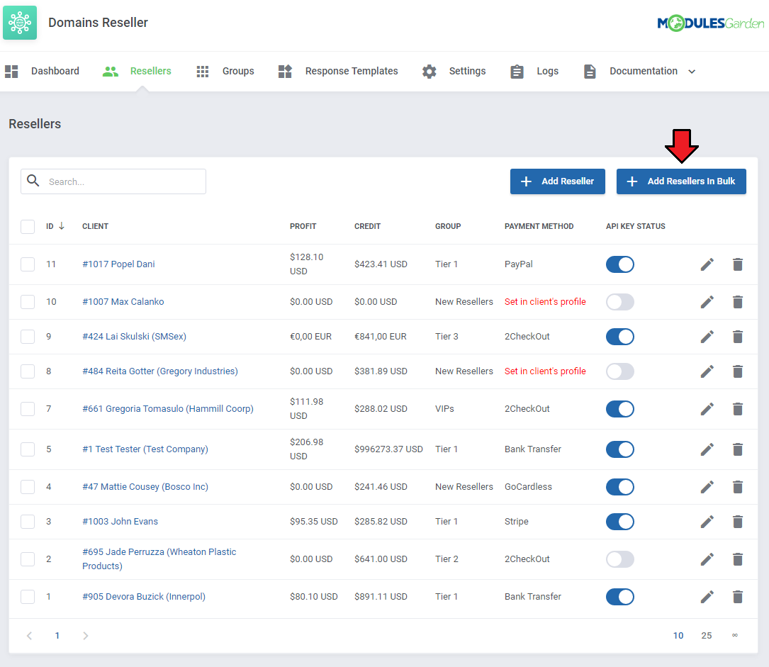The image size is (769, 667).
Task: Show 10 entries per page
Action: click(x=678, y=636)
